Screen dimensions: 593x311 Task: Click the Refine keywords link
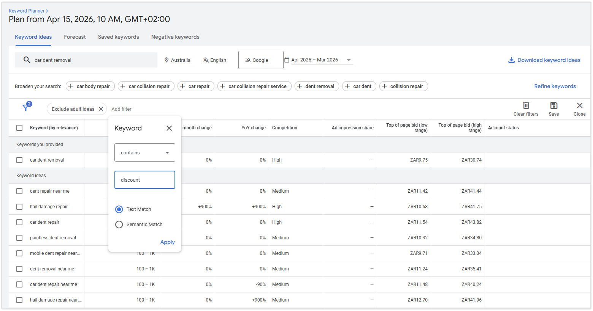(555, 86)
